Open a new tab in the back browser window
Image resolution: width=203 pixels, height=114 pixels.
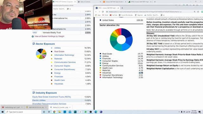[155, 2]
